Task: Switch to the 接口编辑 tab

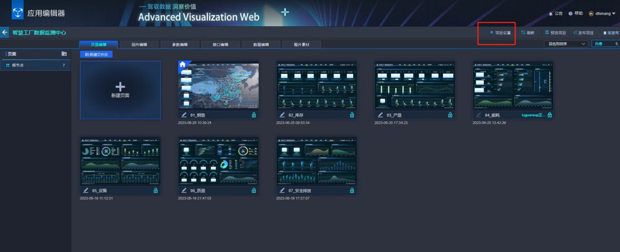Action: 220,45
